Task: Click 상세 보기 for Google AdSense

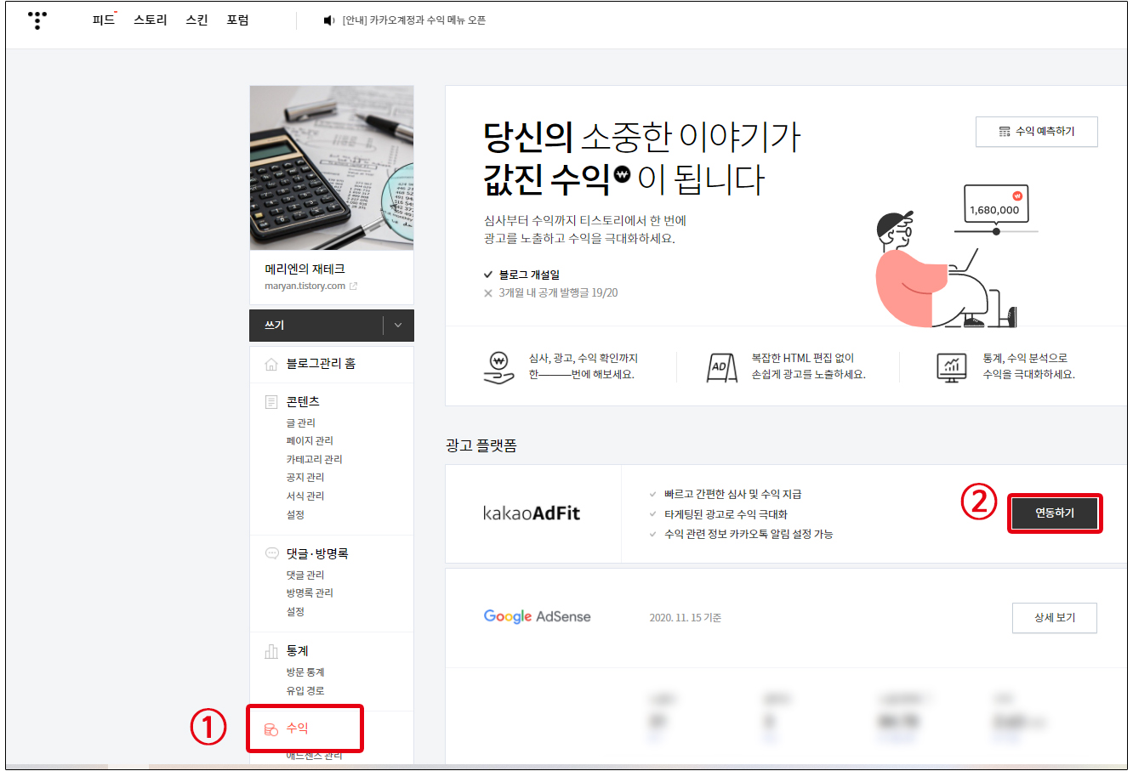Action: [x=1055, y=618]
